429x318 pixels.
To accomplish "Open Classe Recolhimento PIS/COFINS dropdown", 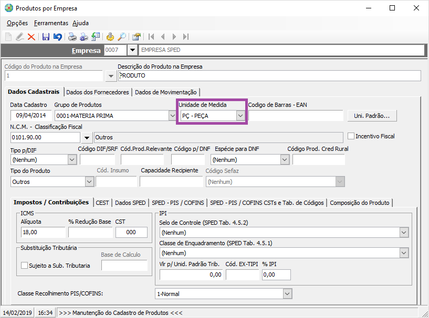I will (287, 294).
